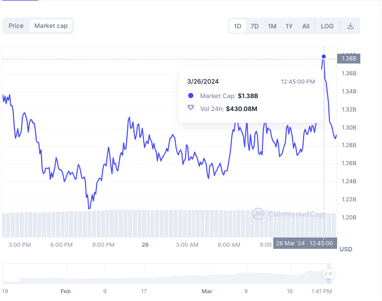Click the Market Cap blue legend dot
Viewport: 382px width, 301px height.
tap(191, 96)
